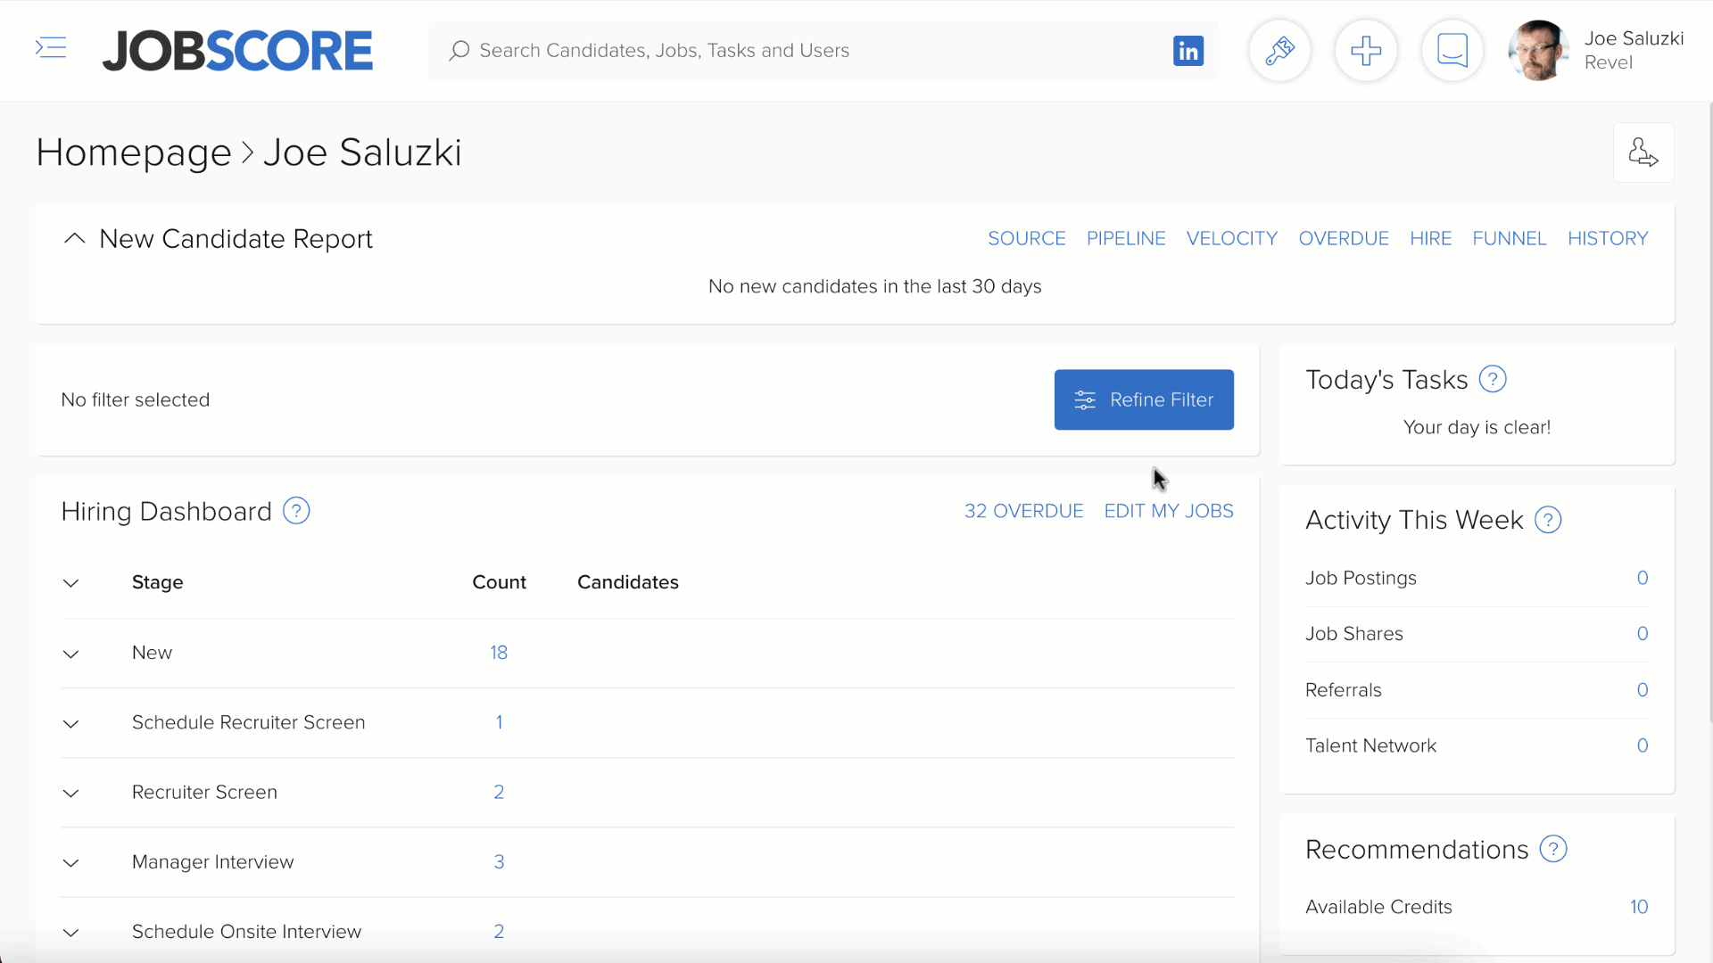Click Job Postings count 0
The width and height of the screenshot is (1713, 963).
tap(1642, 579)
